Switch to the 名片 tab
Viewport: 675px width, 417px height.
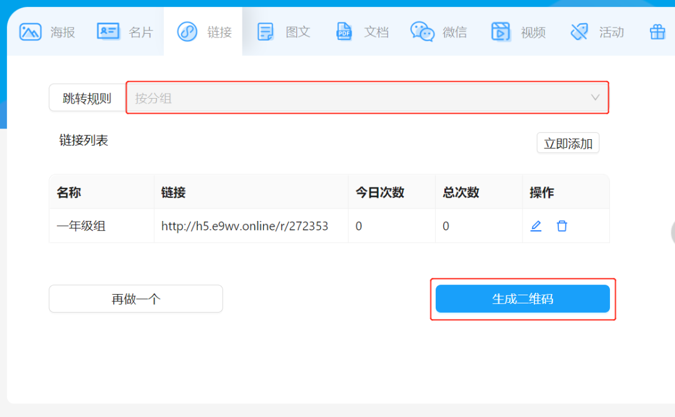pos(125,32)
